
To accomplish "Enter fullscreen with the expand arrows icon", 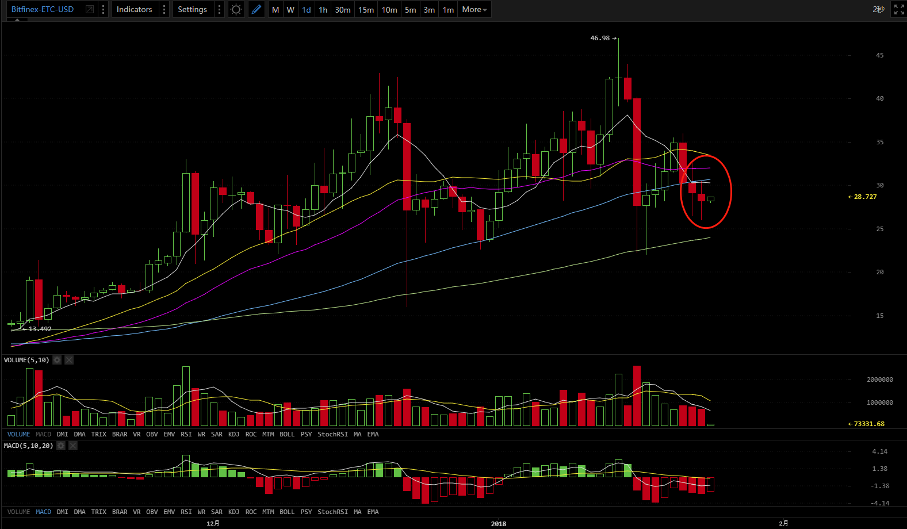I will 898,10.
